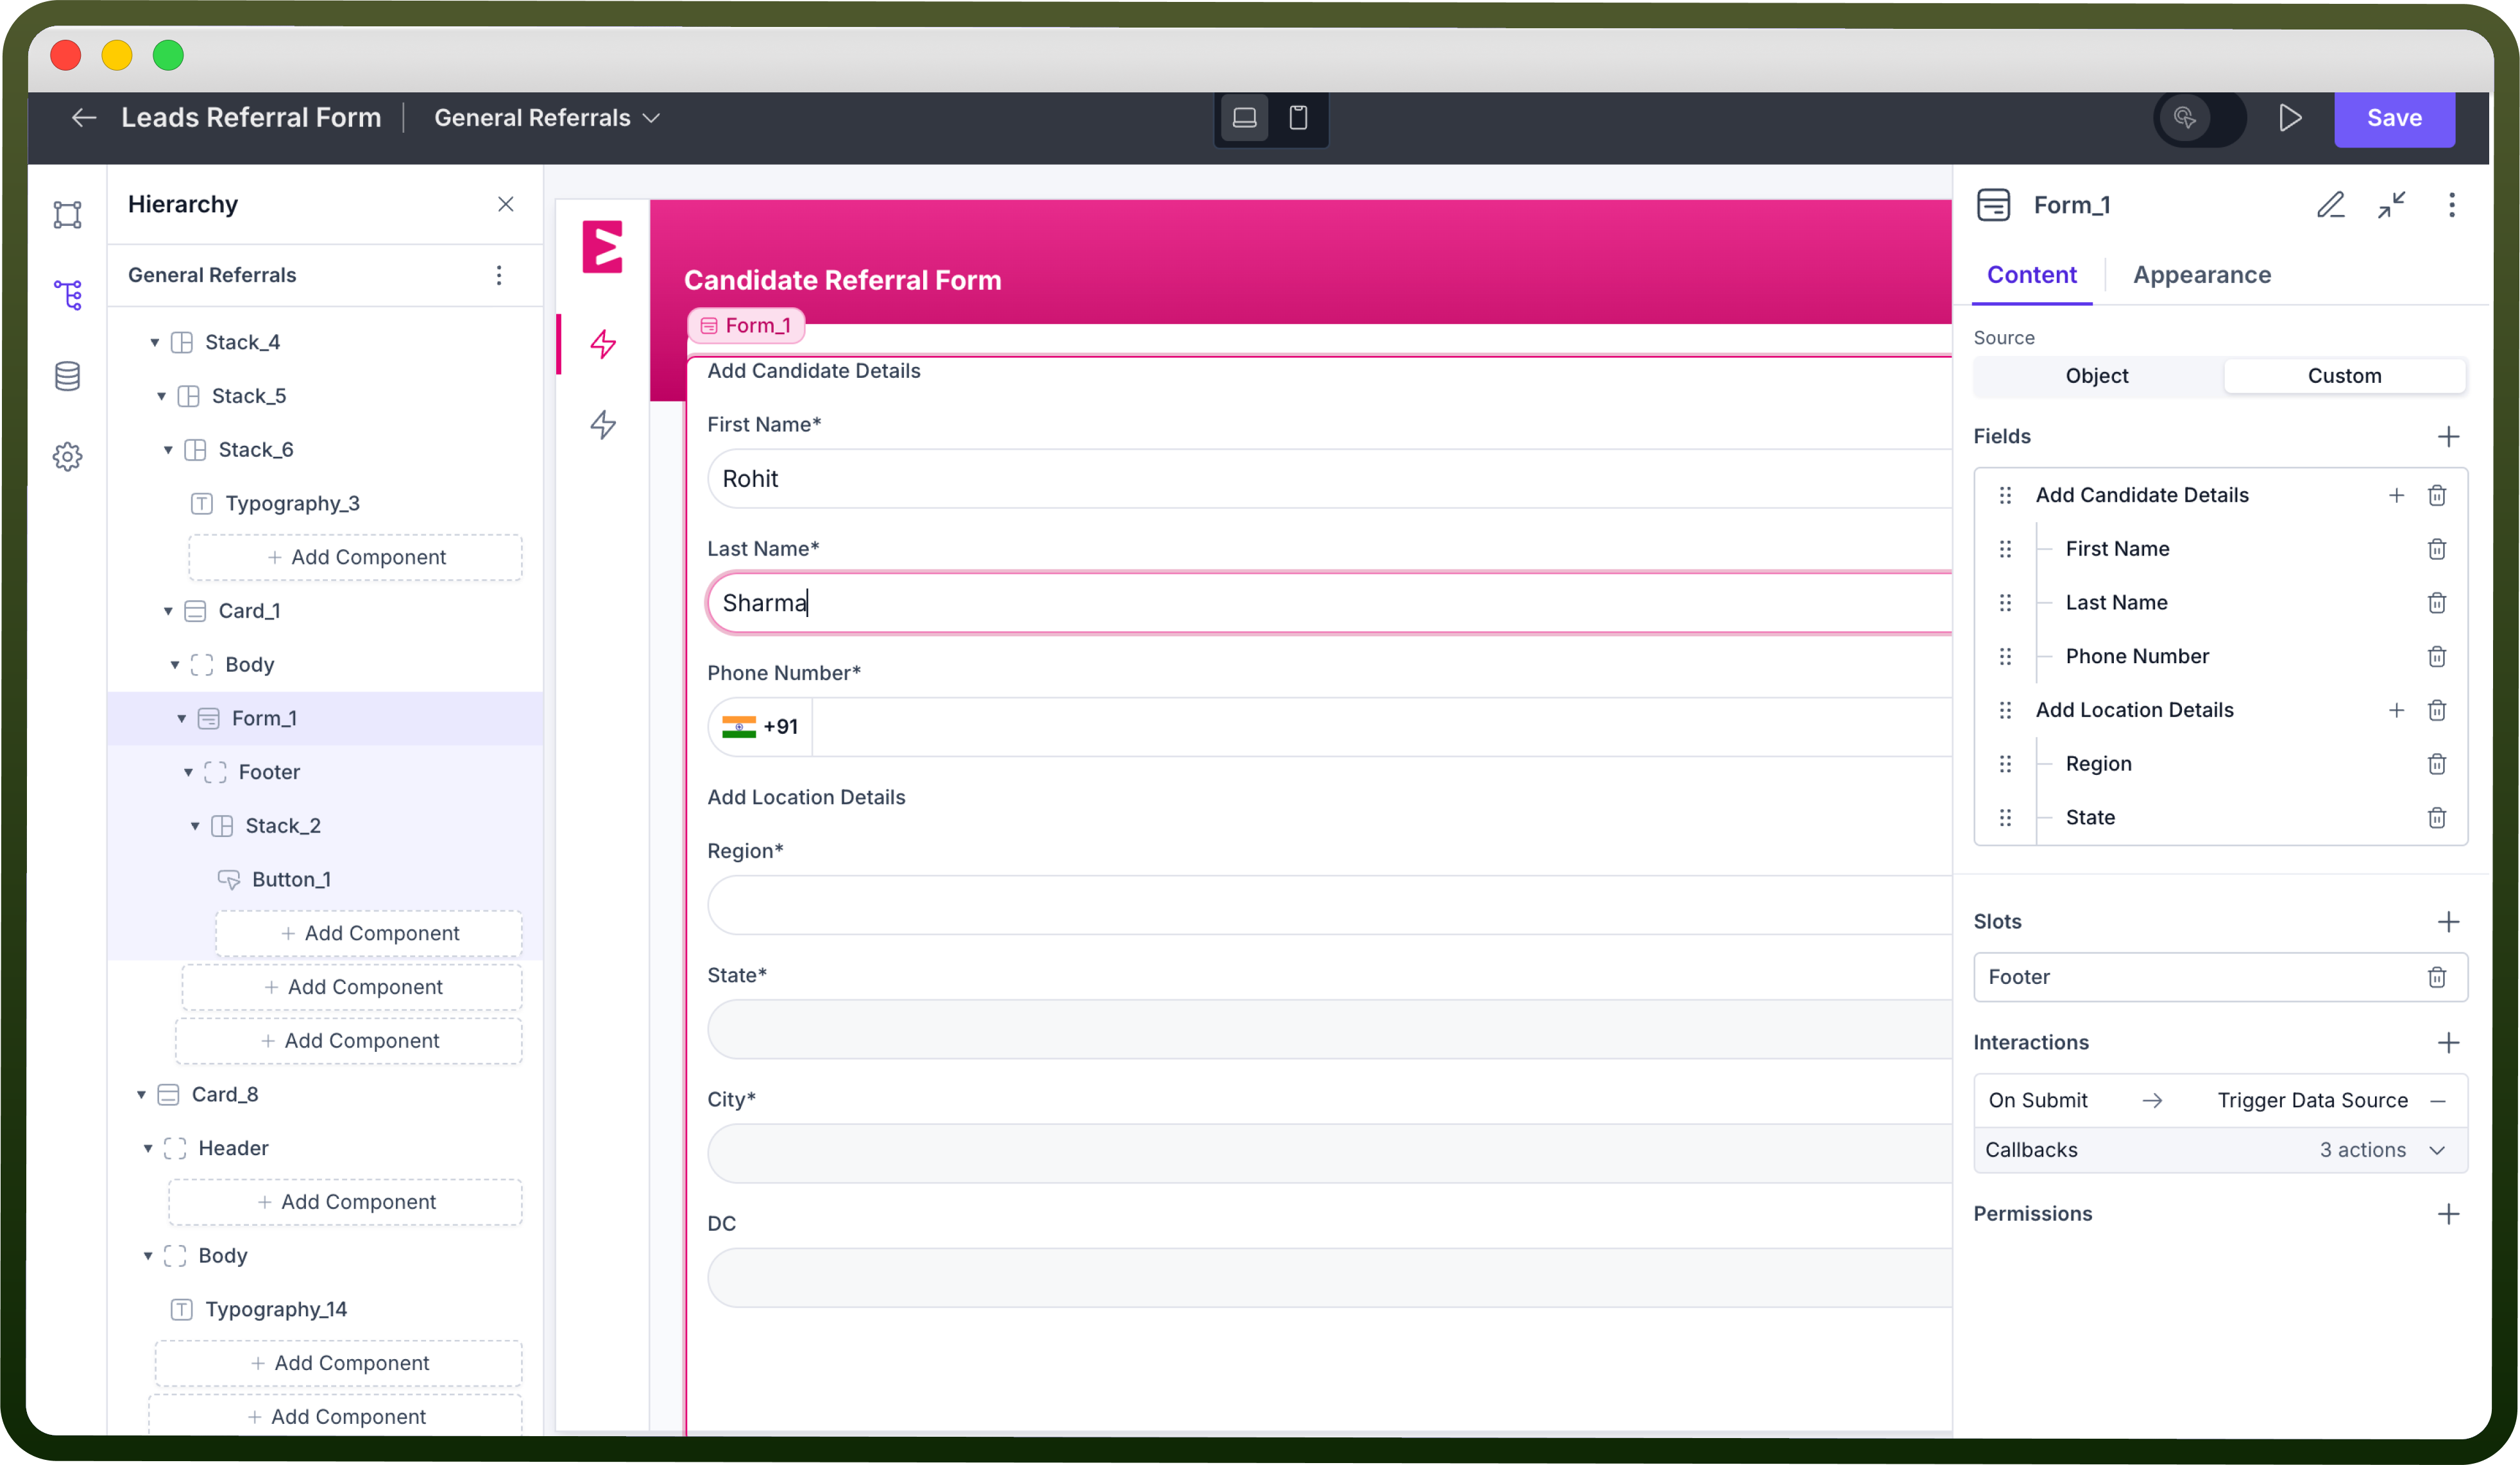The height and width of the screenshot is (1465, 2520).
Task: Add a new interaction
Action: tap(2448, 1043)
